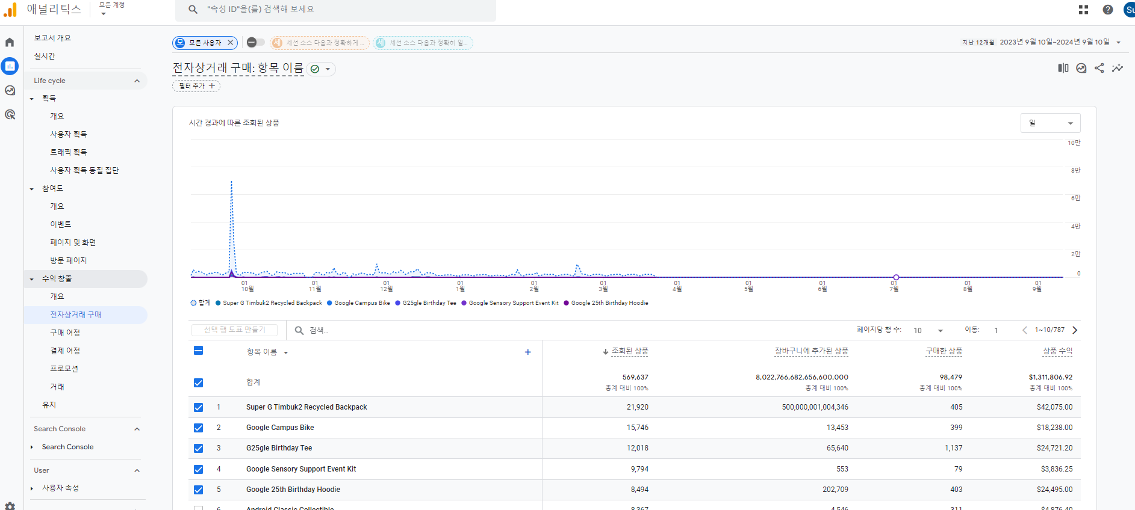The width and height of the screenshot is (1135, 510).
Task: Click the 필터 추가 button
Action: [196, 86]
